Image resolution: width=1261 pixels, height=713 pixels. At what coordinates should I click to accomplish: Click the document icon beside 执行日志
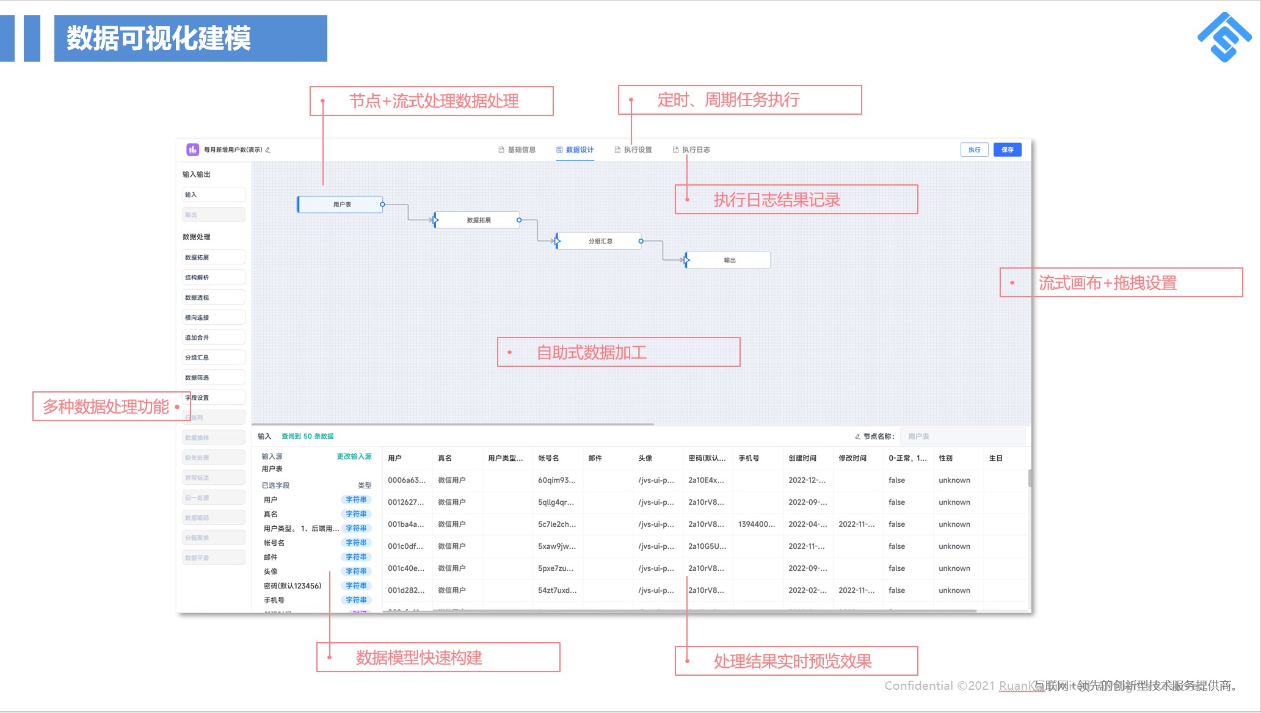tap(675, 150)
